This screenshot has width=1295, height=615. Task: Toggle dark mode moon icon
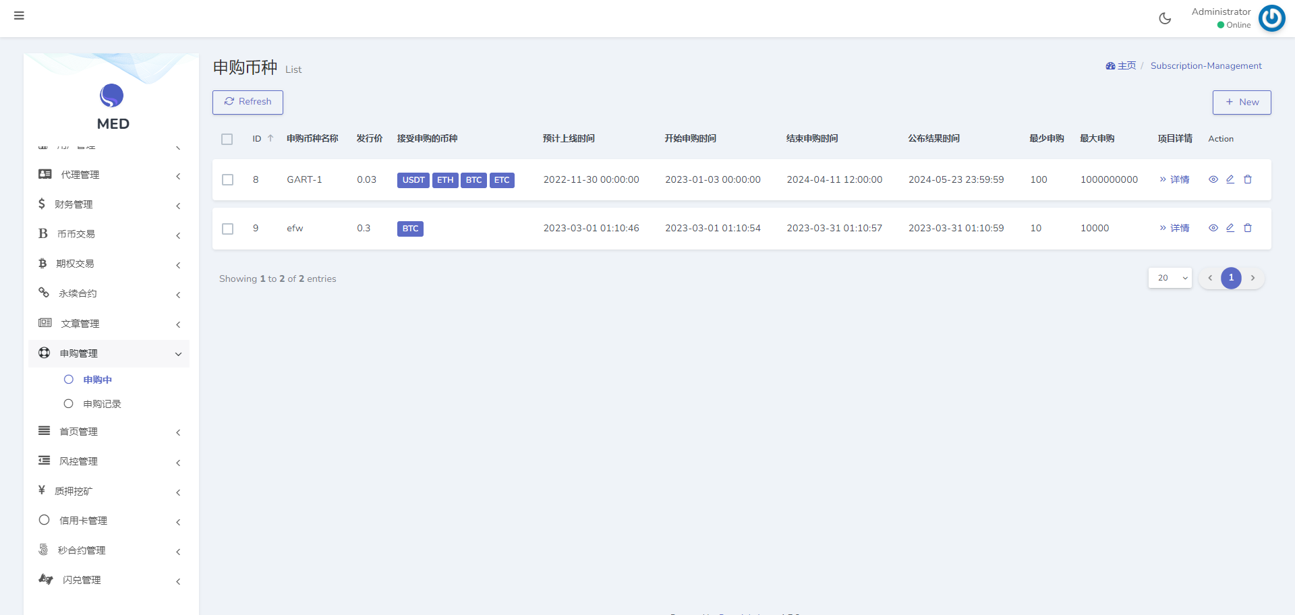[x=1165, y=18]
